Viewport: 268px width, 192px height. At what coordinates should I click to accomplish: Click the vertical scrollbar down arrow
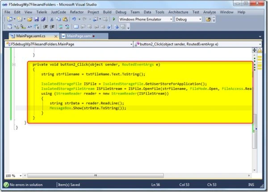click(255, 170)
